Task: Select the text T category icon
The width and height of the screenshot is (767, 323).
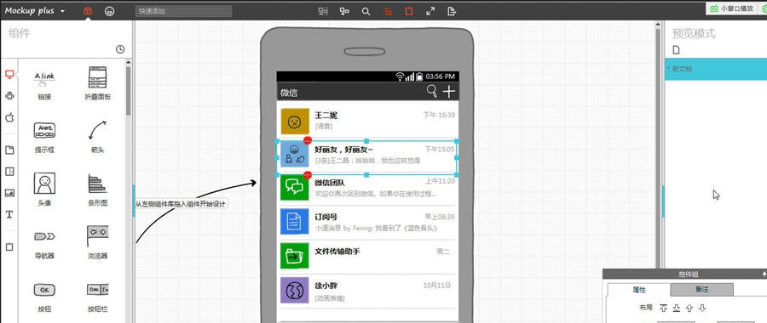Action: 9,214
